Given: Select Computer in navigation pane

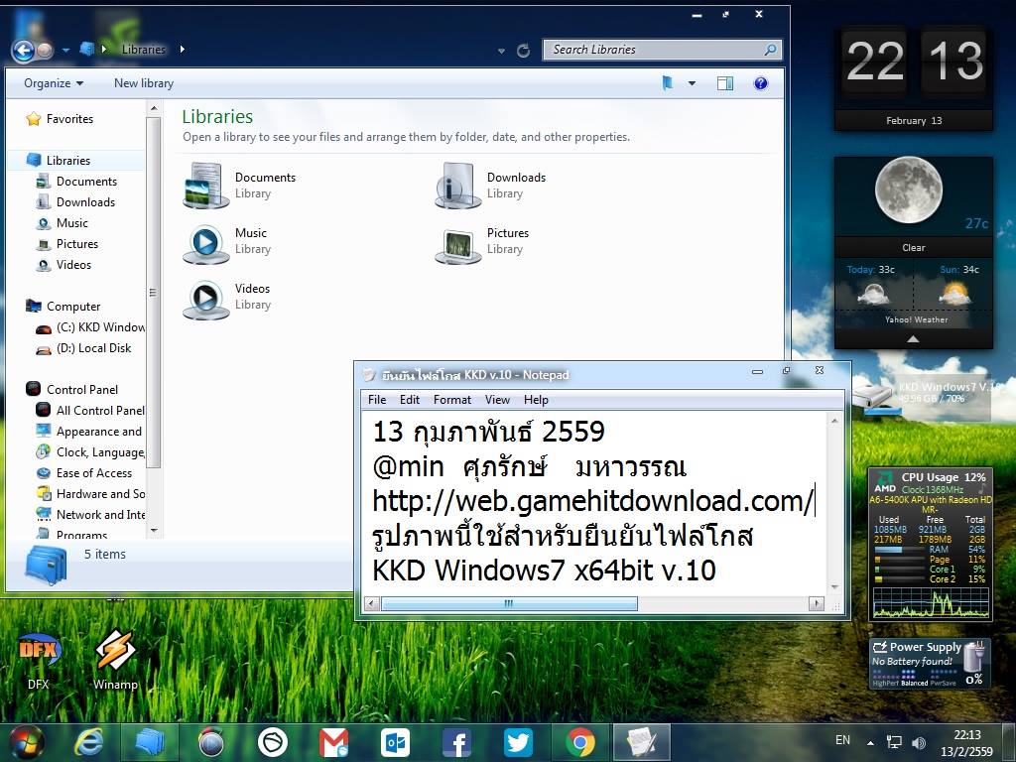Looking at the screenshot, I should [73, 306].
